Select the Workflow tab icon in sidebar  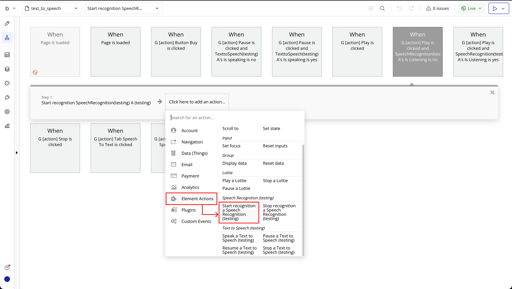[7, 38]
